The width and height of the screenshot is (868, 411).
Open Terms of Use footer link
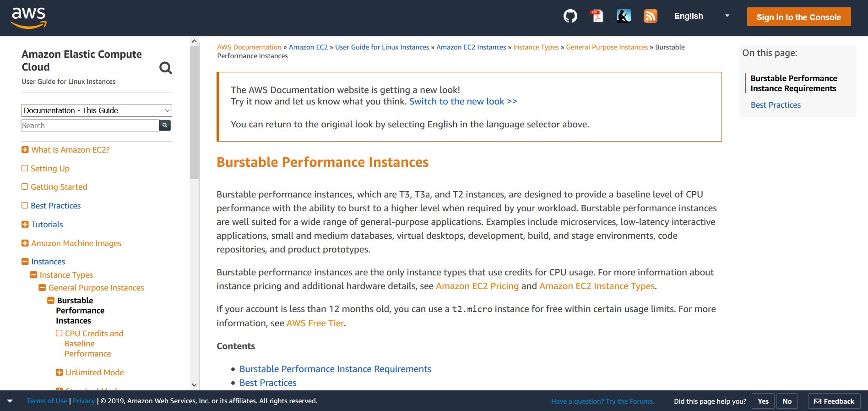coord(47,401)
